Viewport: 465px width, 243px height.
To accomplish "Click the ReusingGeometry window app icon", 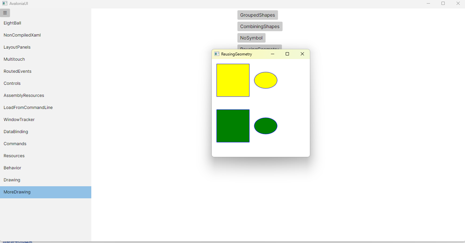I will (217, 54).
